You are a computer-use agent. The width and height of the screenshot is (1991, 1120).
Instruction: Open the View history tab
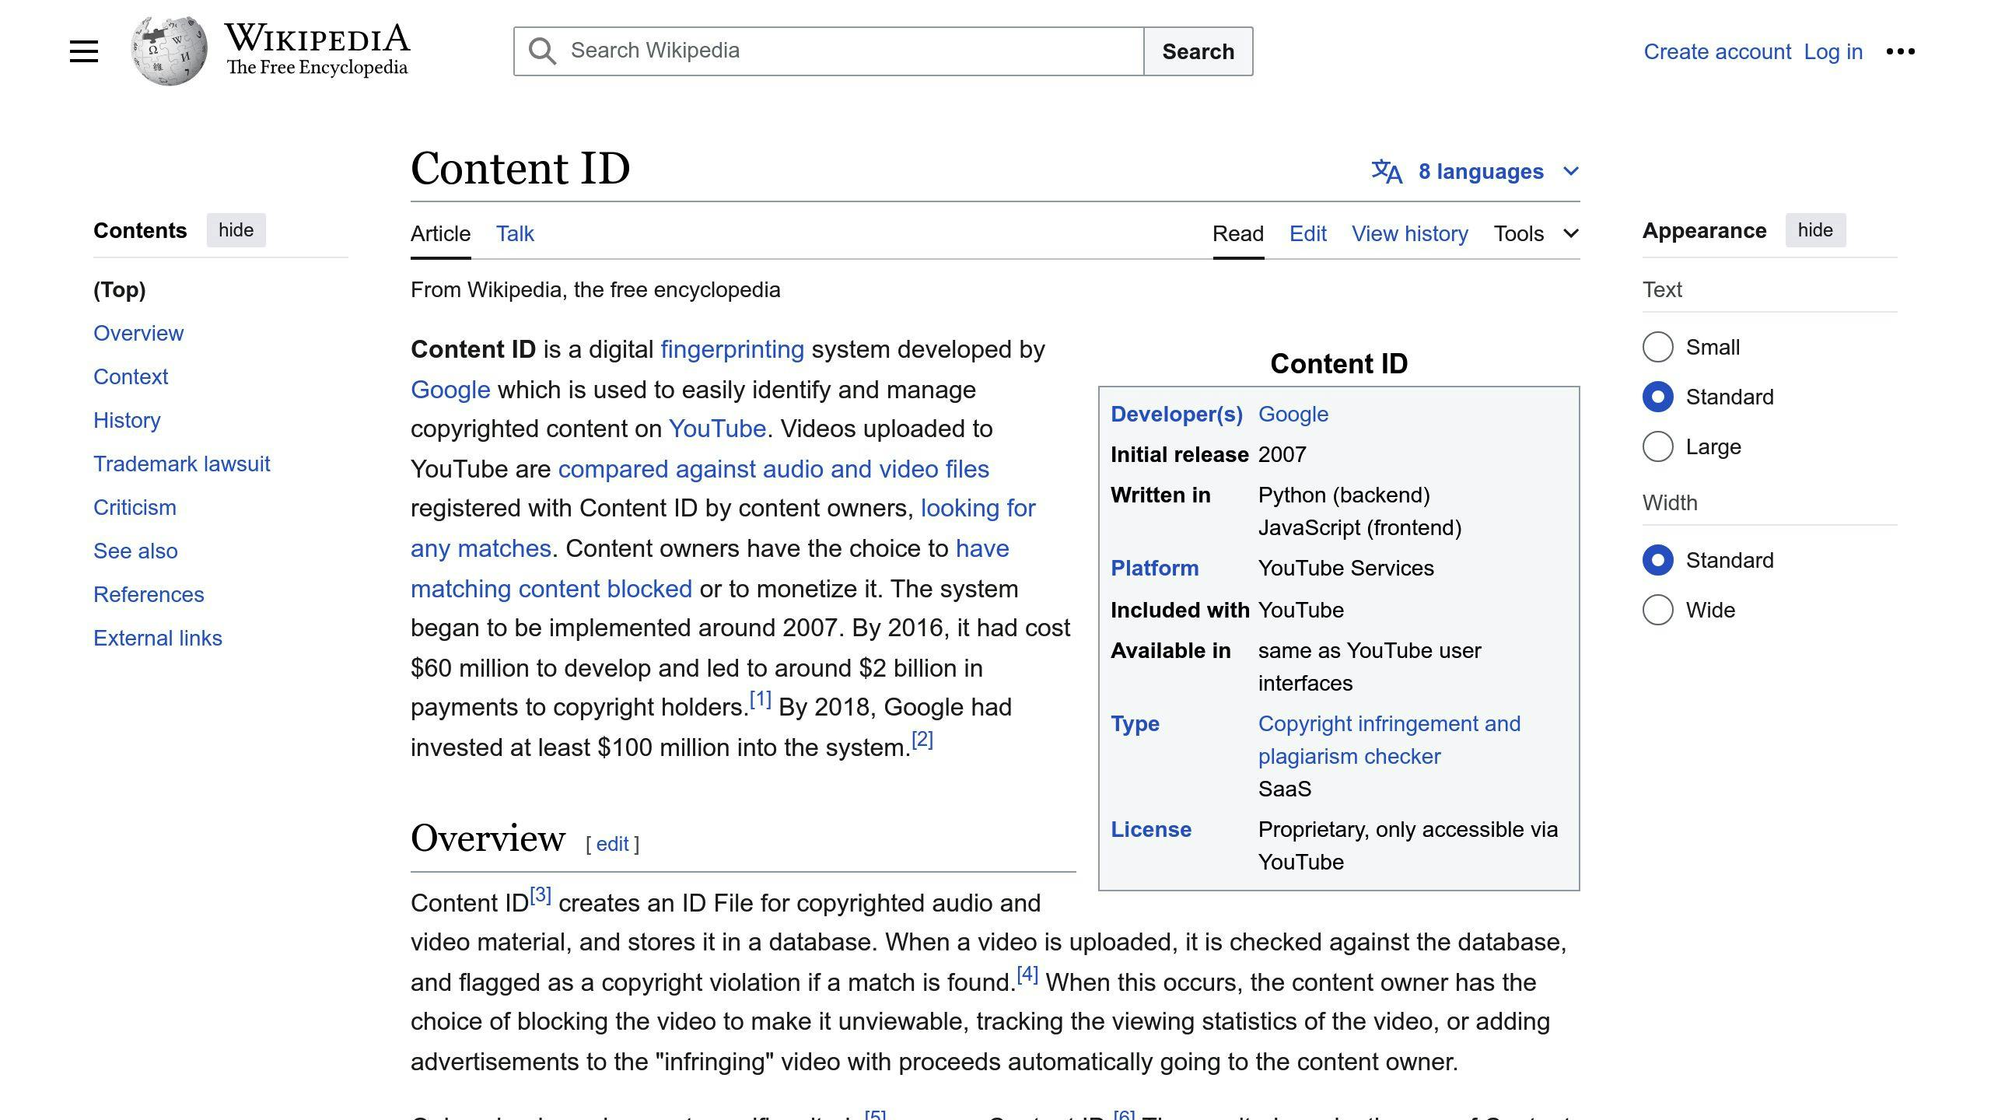[x=1410, y=233]
